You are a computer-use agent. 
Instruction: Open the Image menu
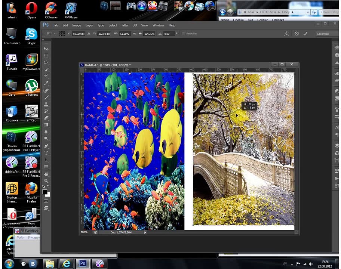[x=77, y=25]
